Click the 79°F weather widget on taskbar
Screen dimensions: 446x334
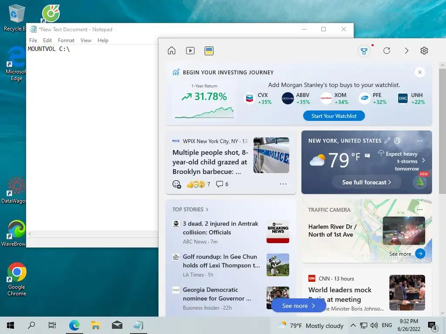(x=310, y=325)
